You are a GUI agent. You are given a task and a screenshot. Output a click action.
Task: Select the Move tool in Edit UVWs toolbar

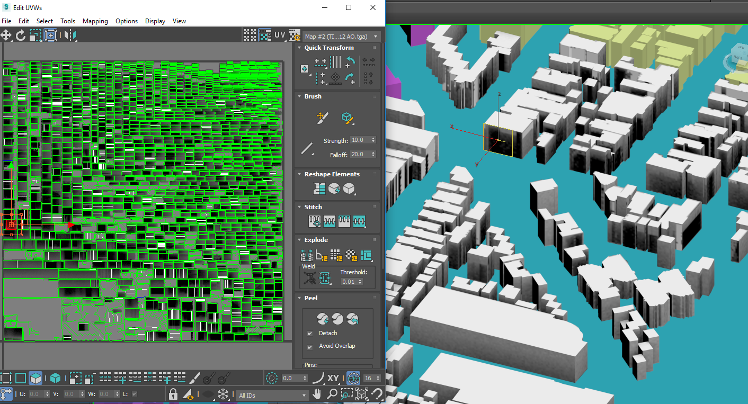[x=6, y=35]
